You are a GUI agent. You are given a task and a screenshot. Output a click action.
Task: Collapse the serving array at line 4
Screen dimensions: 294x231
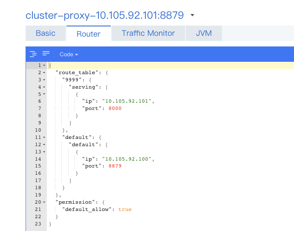click(x=44, y=87)
